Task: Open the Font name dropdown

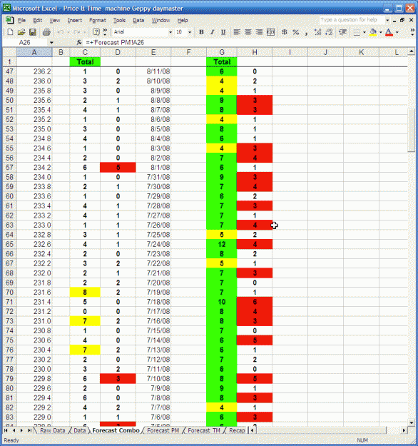Action: point(170,32)
